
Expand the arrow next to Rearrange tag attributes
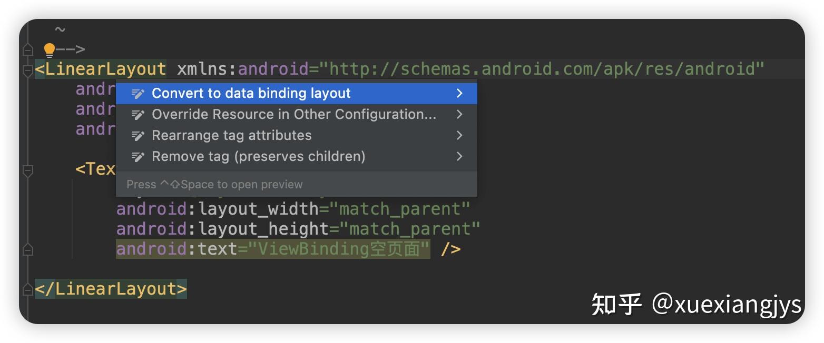[x=459, y=136]
